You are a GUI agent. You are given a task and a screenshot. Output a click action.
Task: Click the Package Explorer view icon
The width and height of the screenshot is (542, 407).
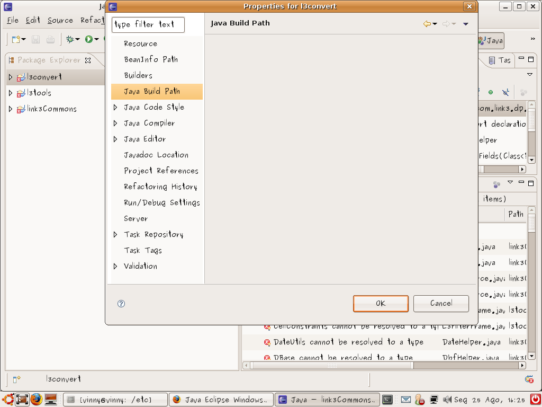(x=12, y=60)
